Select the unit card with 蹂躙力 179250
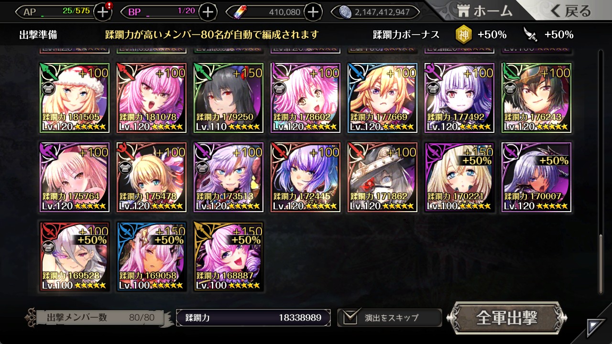This screenshot has height=344, width=612. click(229, 98)
